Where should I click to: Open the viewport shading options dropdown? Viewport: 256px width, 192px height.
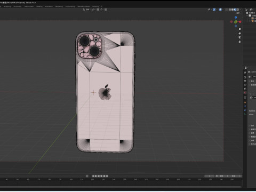tap(241, 10)
